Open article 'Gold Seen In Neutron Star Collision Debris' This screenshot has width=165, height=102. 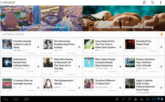(21, 62)
